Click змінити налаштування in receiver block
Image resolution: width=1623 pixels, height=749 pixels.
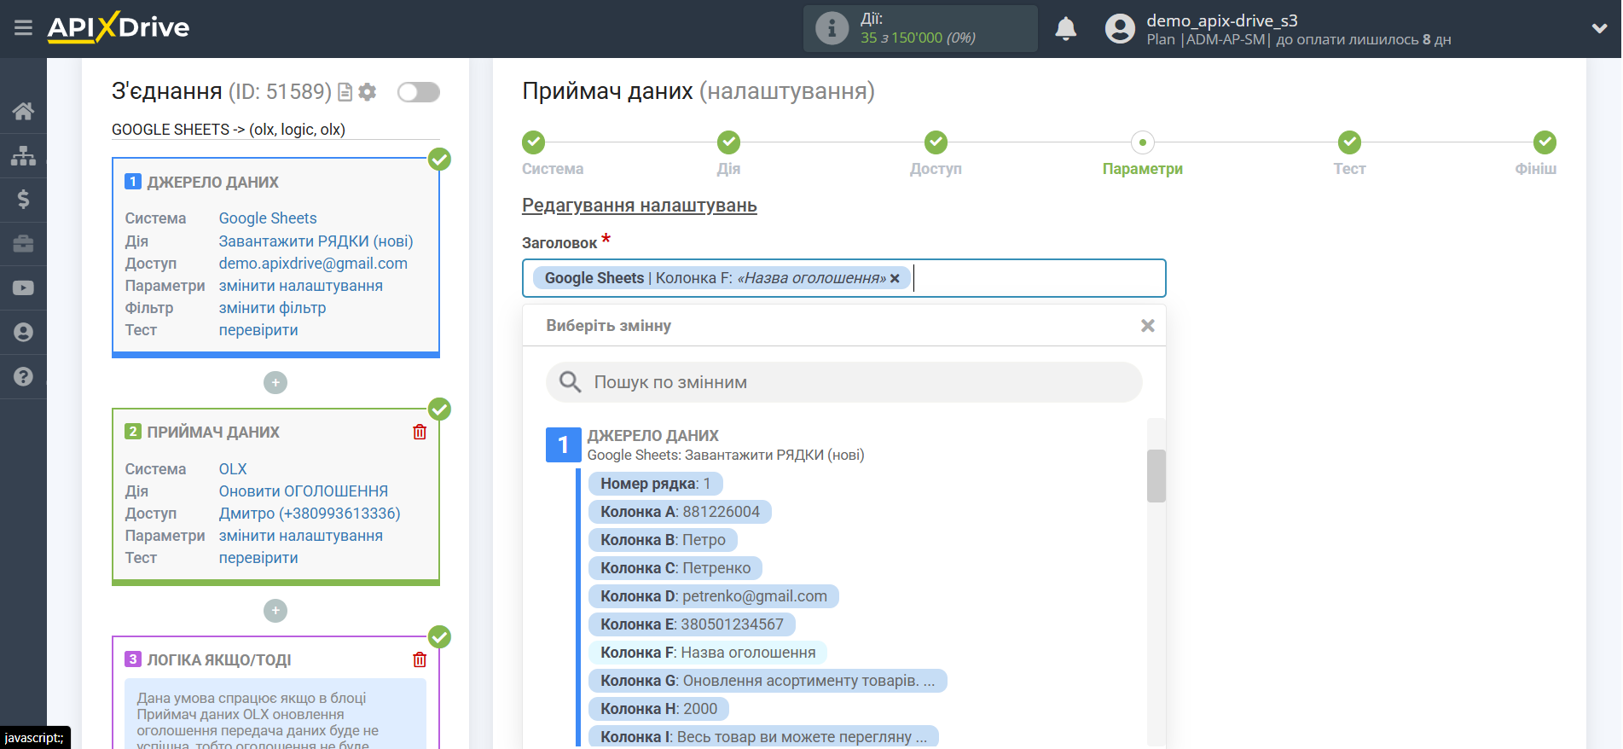[x=300, y=536]
